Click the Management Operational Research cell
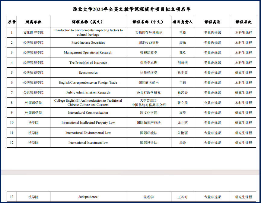Viewport: 261px width, 203px height. [x=88, y=53]
